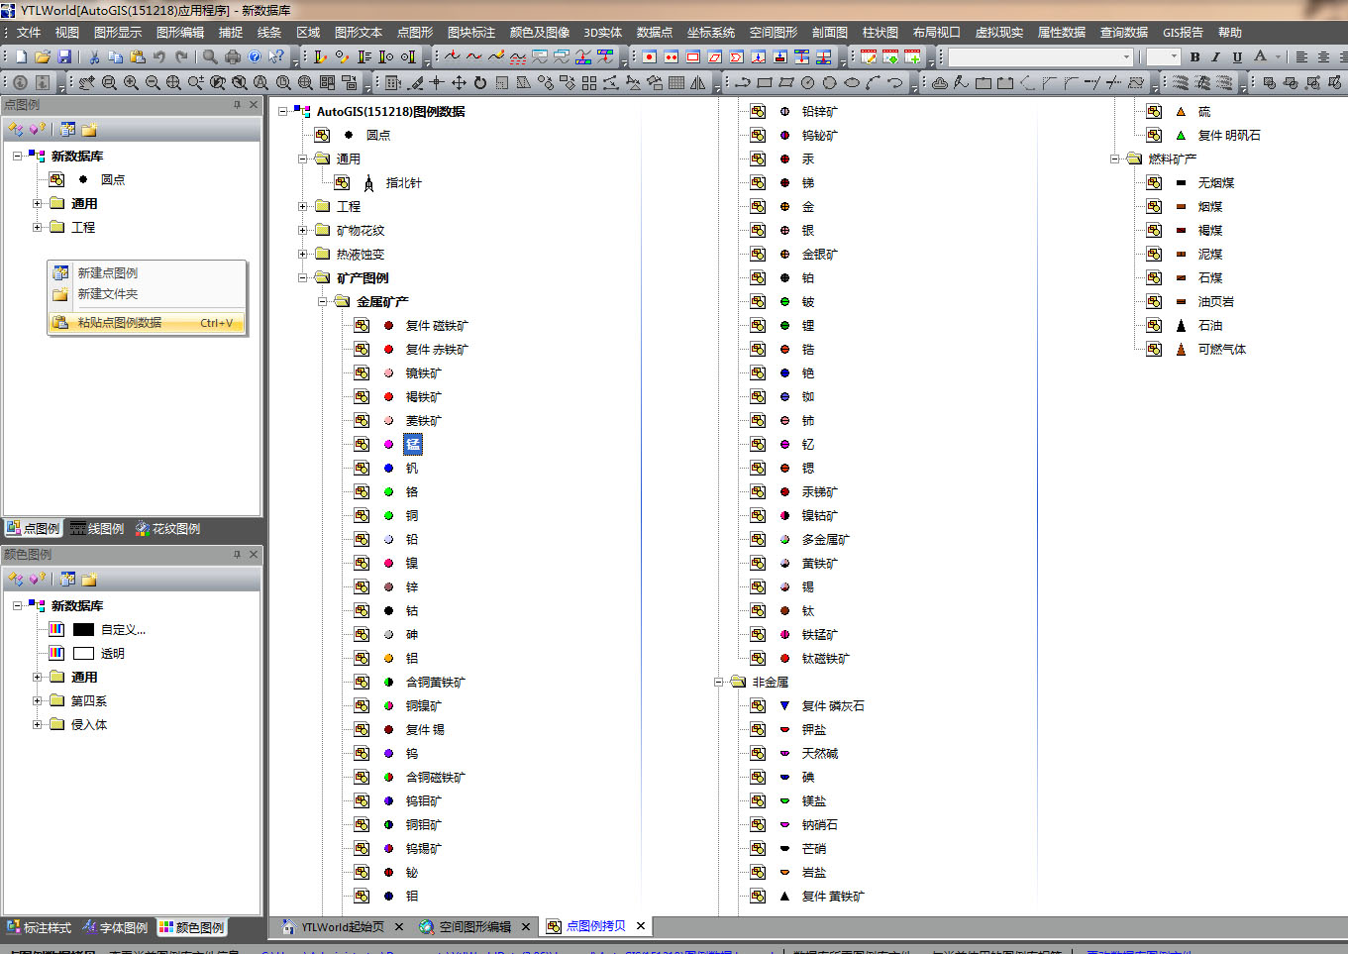Pin the 点图例 panel using pushpin

[237, 105]
